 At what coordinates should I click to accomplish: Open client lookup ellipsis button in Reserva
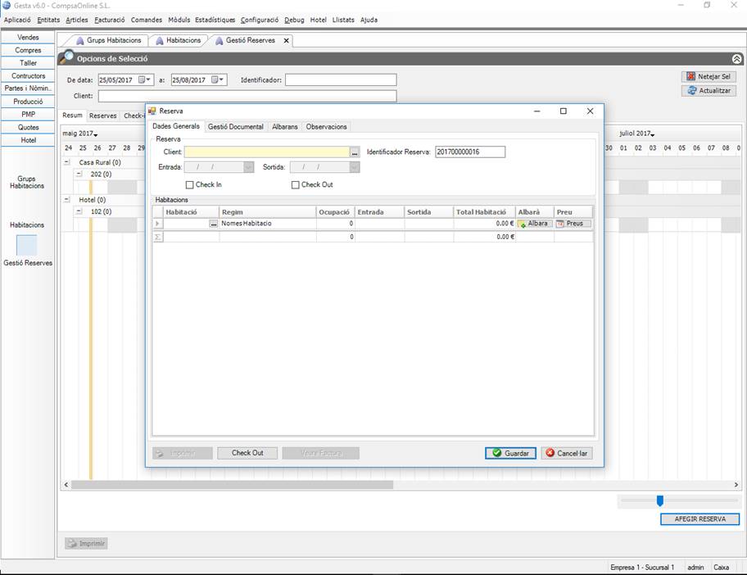coord(355,152)
